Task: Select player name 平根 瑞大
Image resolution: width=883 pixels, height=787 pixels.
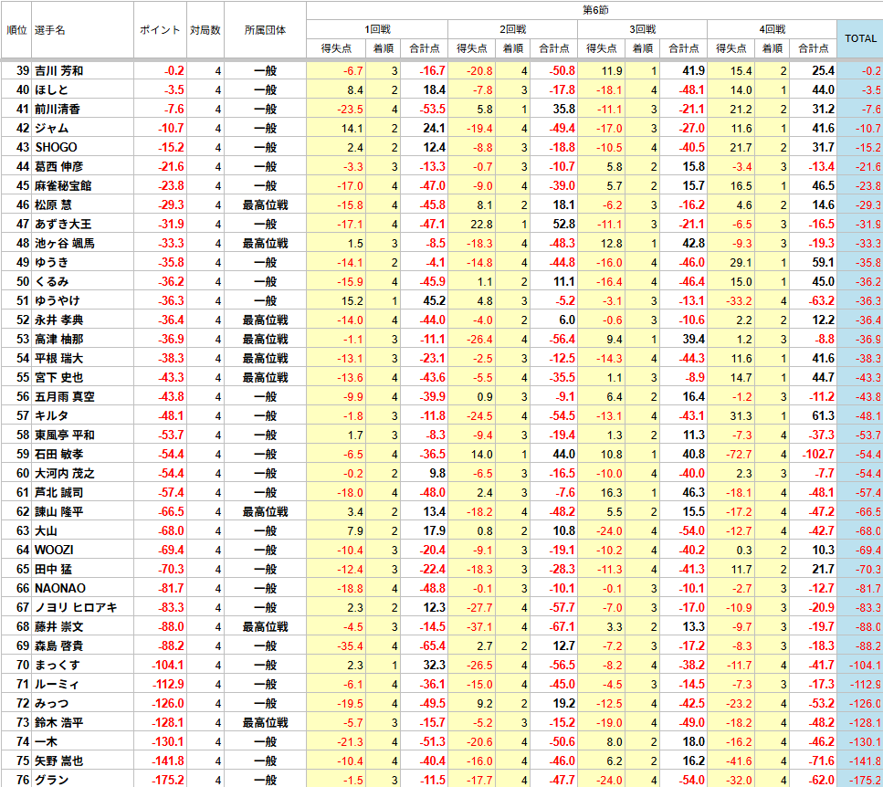Action: tap(59, 358)
